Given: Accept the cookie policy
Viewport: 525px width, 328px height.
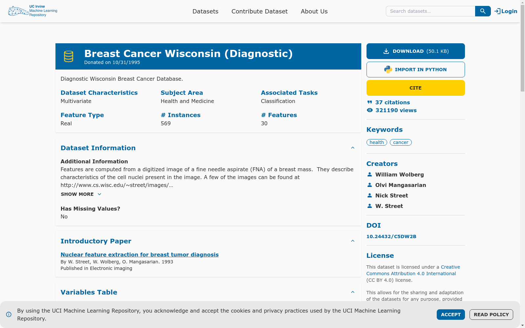Looking at the screenshot, I should 451,315.
